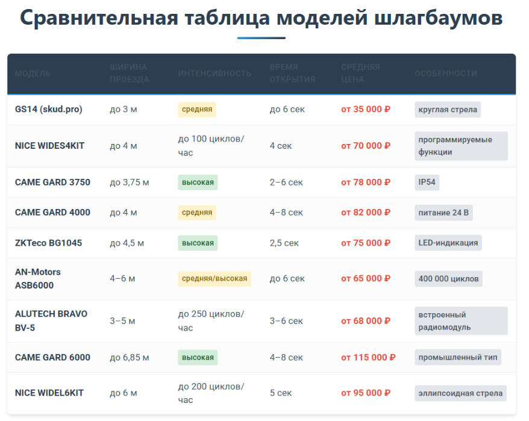The width and height of the screenshot is (529, 421).
Task: Click the 'ИНТЕНСИВНОСТЬ' column header
Action: click(x=214, y=73)
